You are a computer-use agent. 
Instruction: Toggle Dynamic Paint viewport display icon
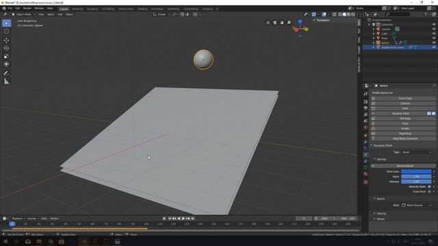pos(433,113)
